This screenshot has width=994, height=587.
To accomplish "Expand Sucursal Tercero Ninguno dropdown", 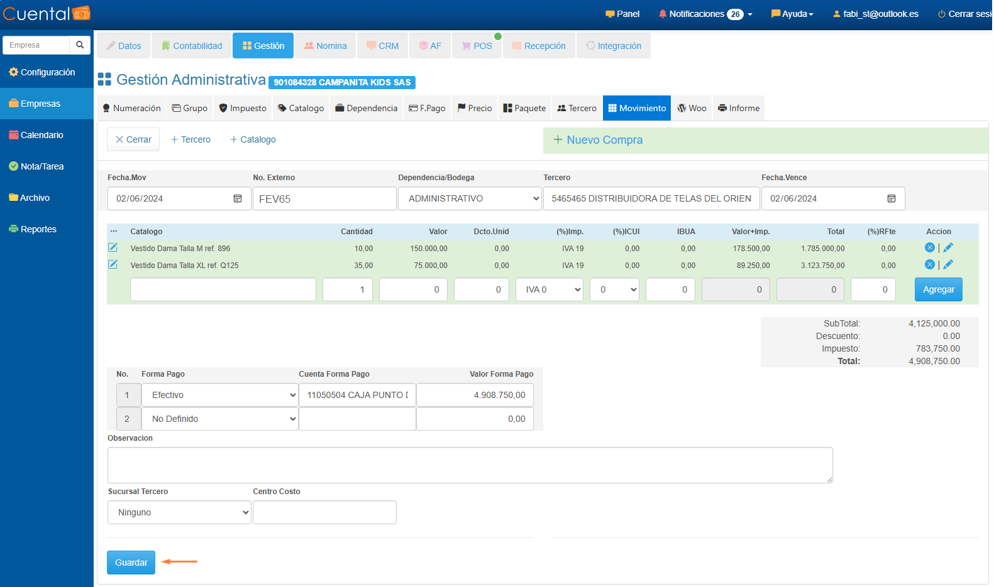I will click(x=179, y=513).
